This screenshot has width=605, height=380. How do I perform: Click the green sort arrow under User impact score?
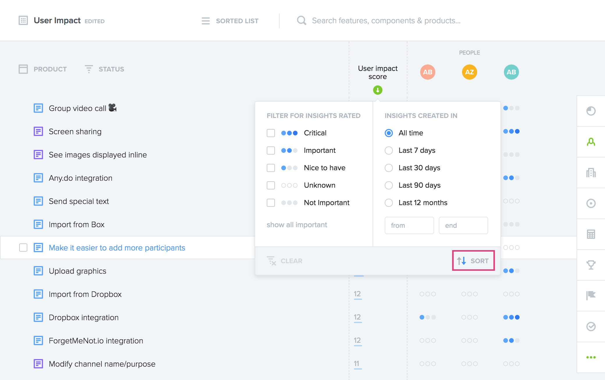377,90
